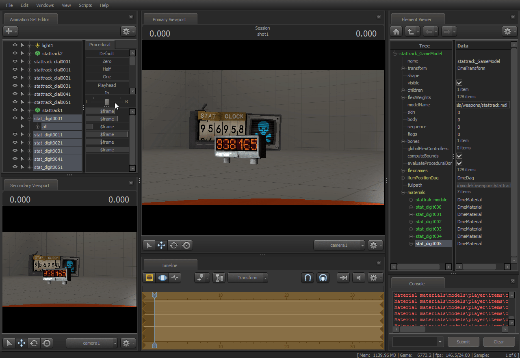Expand the 'all' group under stat_digit0001
The width and height of the screenshot is (520, 358).
(38, 127)
